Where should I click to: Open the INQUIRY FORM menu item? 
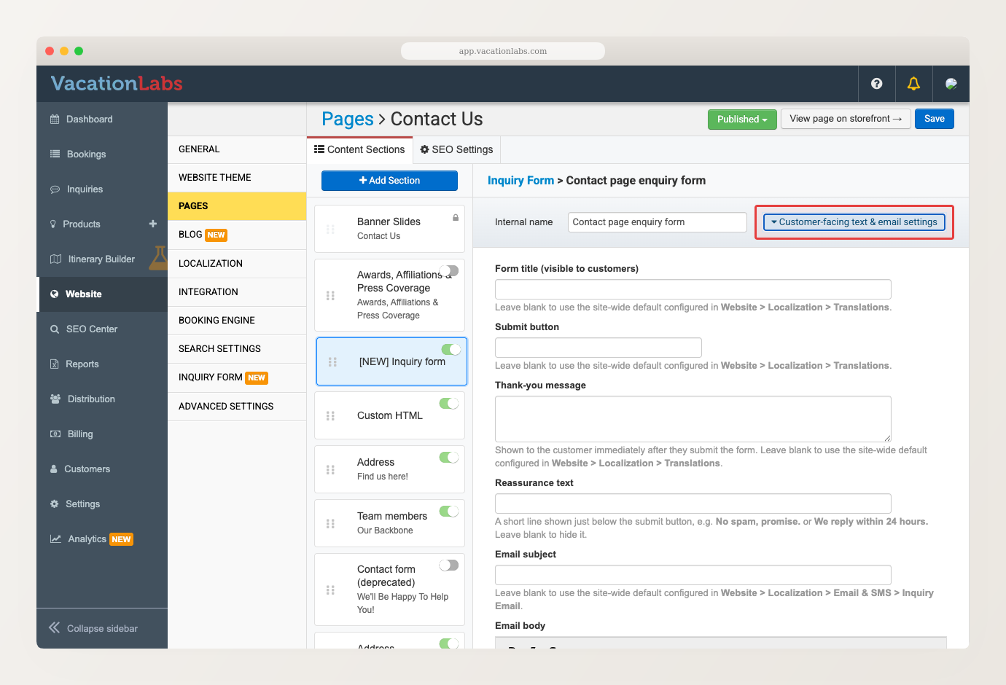pyautogui.click(x=237, y=377)
